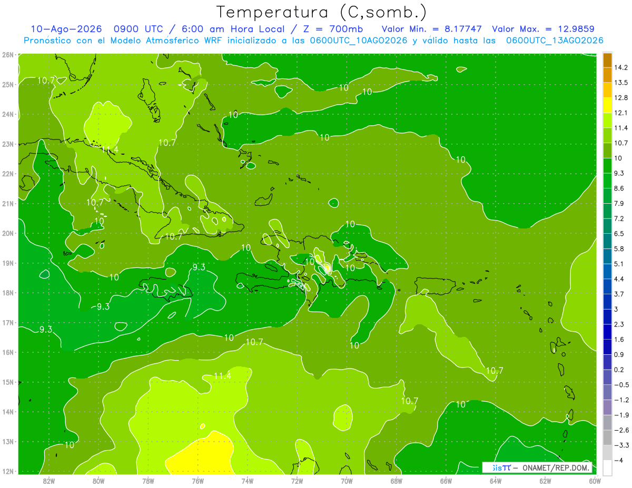This screenshot has height=488, width=632.
Task: Click the blue swatch between 3.7 and 4.4
Action: click(x=607, y=286)
